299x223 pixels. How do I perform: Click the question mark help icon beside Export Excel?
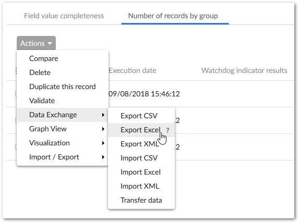point(168,130)
